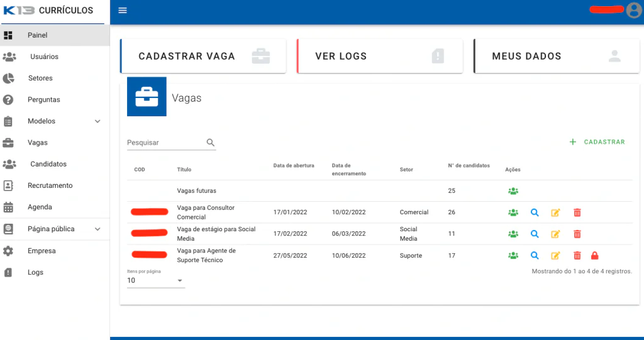
Task: Click the K13 Currículos logo
Action: [x=48, y=10]
